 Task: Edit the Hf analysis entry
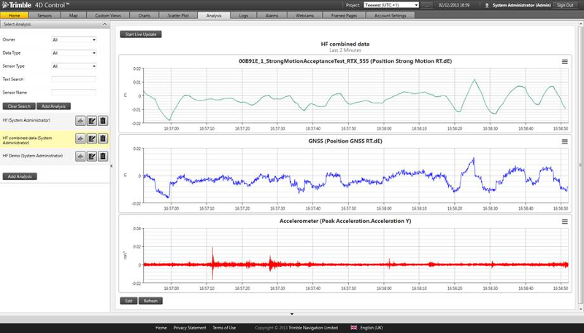pyautogui.click(x=92, y=121)
